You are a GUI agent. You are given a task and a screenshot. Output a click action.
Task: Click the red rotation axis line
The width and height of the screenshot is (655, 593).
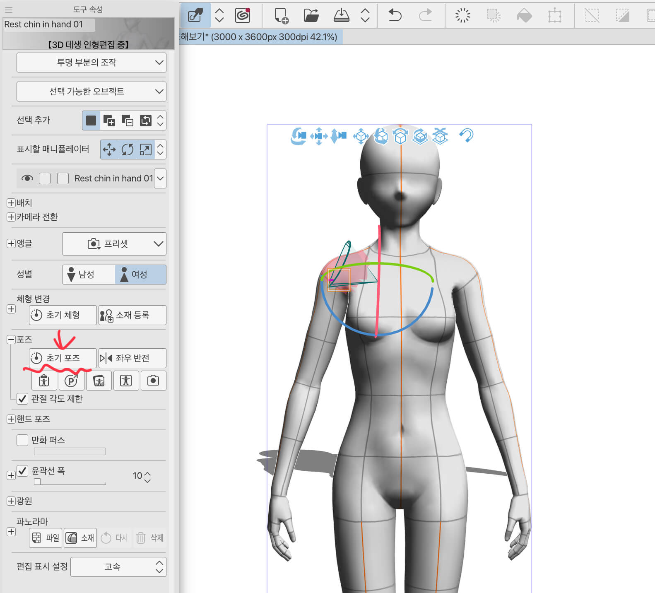[x=378, y=282]
